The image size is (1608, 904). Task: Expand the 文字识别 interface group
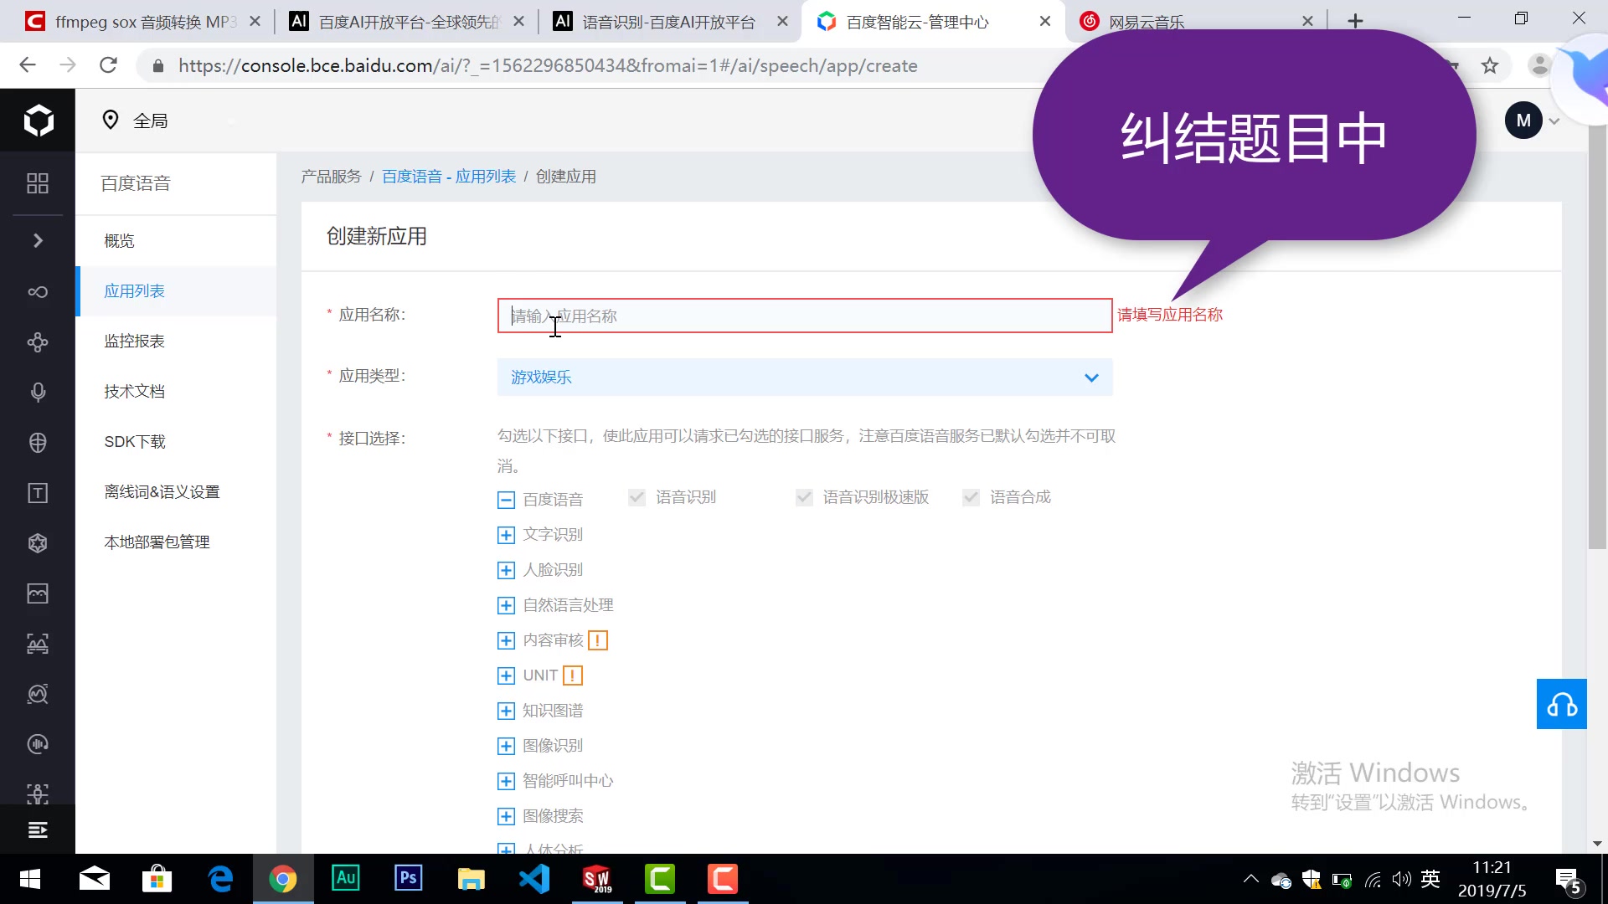pos(506,536)
